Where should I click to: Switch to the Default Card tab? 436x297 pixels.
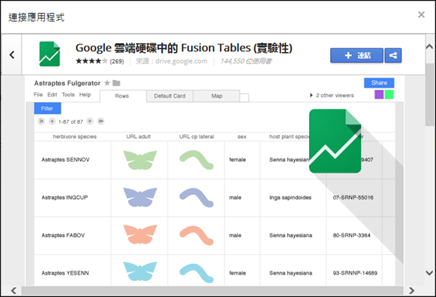[x=168, y=96]
